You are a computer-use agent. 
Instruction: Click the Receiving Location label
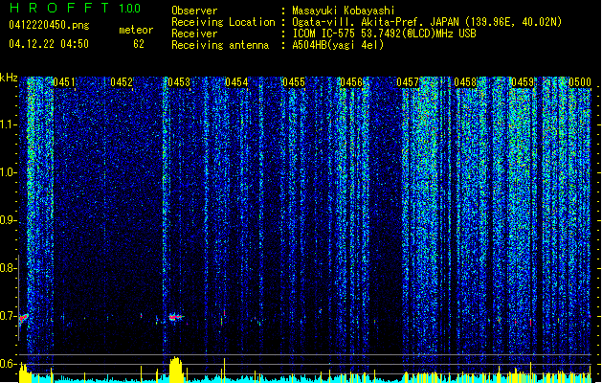(223, 22)
